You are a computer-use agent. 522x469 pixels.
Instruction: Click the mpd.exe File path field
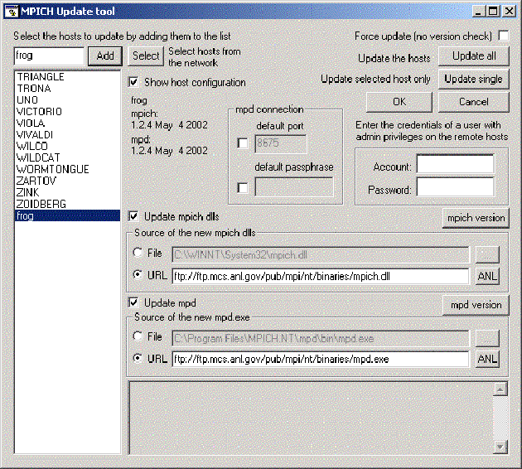[x=321, y=339]
